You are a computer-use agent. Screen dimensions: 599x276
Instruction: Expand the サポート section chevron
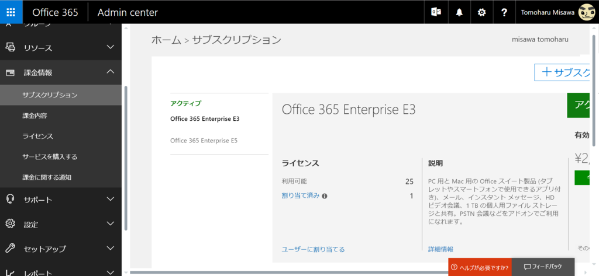coord(111,199)
